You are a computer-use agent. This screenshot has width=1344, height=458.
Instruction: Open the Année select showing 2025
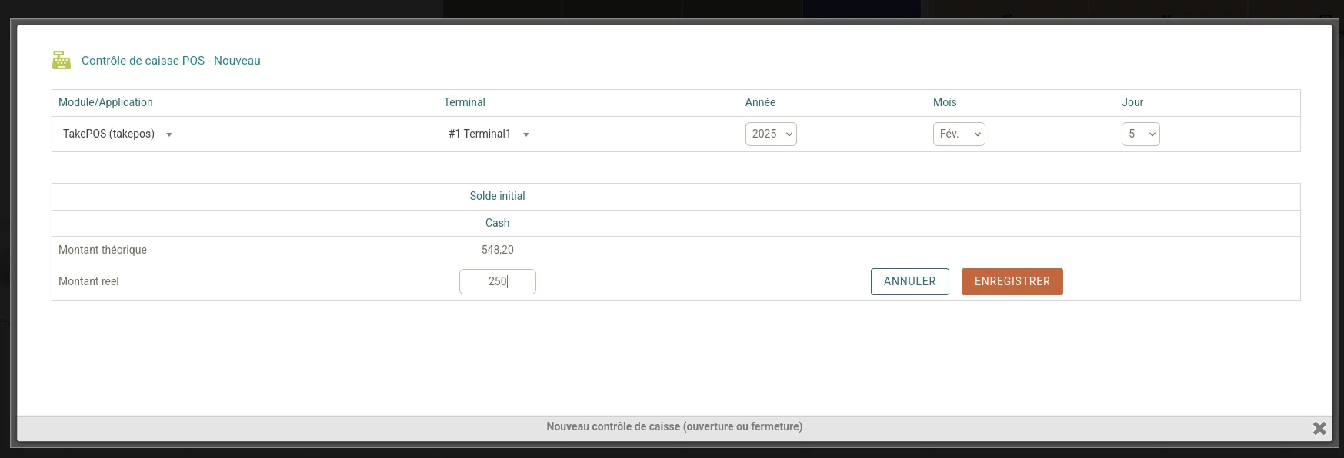tap(771, 134)
